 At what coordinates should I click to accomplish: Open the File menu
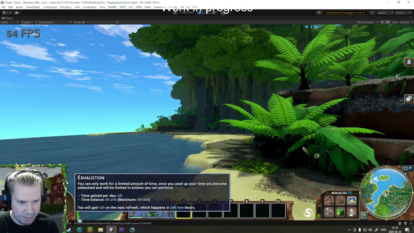pyautogui.click(x=3, y=7)
